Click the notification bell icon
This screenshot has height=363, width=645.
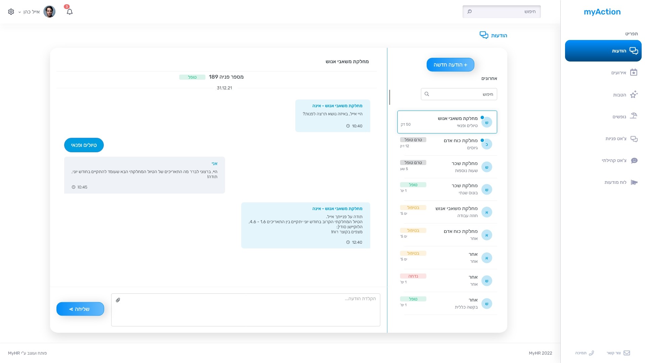pos(70,12)
